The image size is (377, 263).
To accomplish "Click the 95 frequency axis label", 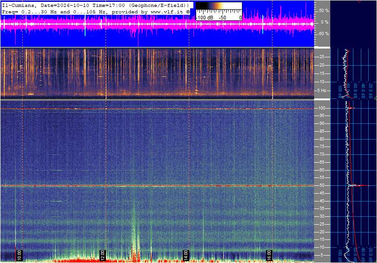I will click(x=321, y=116).
